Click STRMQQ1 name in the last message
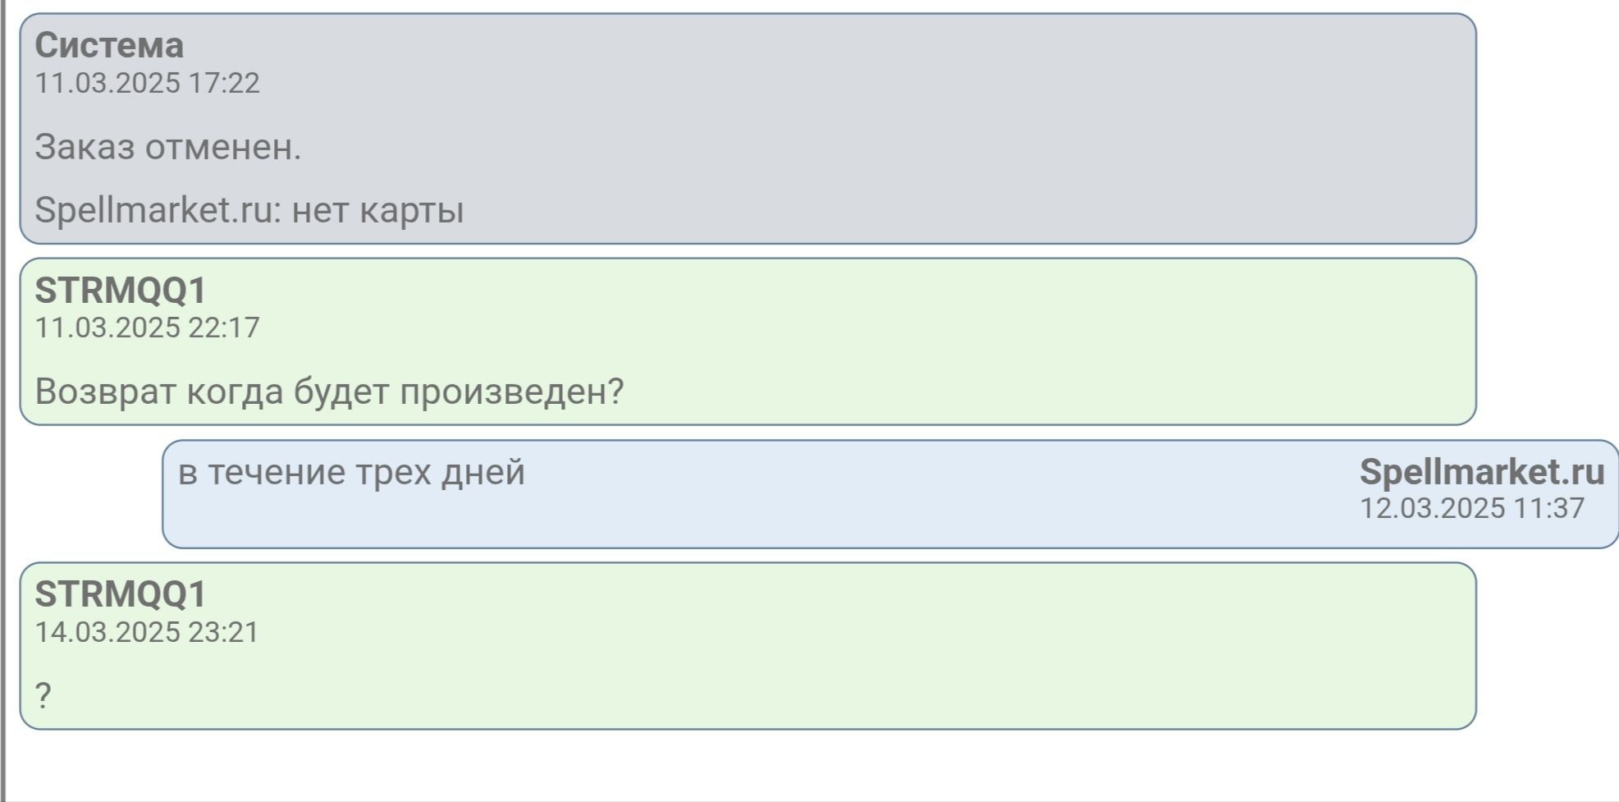 121,593
